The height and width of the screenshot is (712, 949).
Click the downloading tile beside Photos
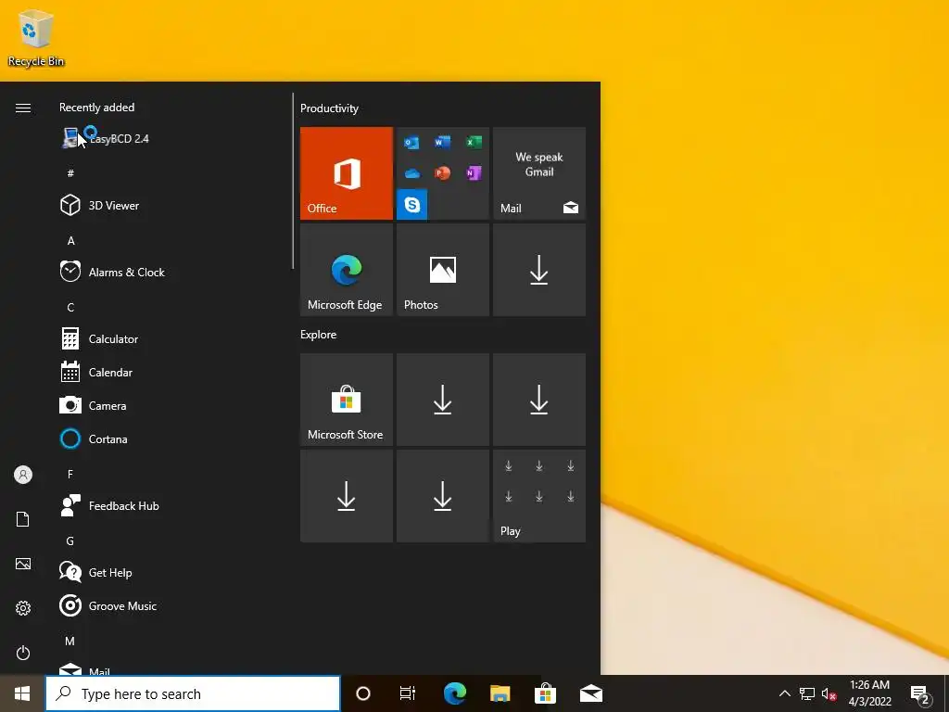pyautogui.click(x=539, y=270)
